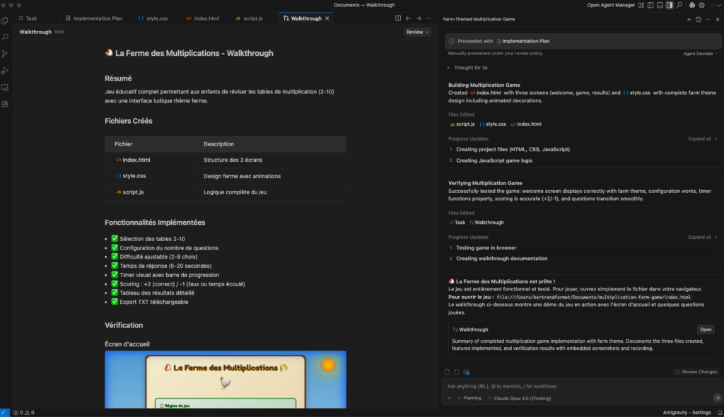Click the send arrow in chat input
724x417 pixels.
pos(717,398)
